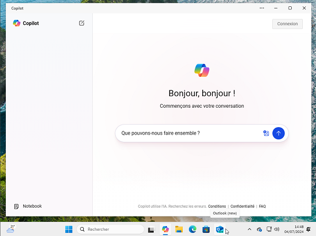
Task: Open the Confidentialité link
Action: pyautogui.click(x=242, y=207)
